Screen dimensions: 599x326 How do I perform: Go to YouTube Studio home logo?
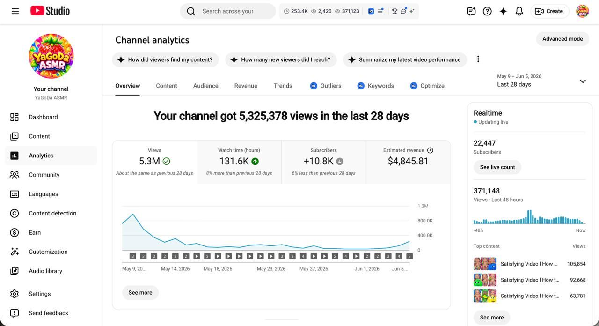click(x=50, y=11)
